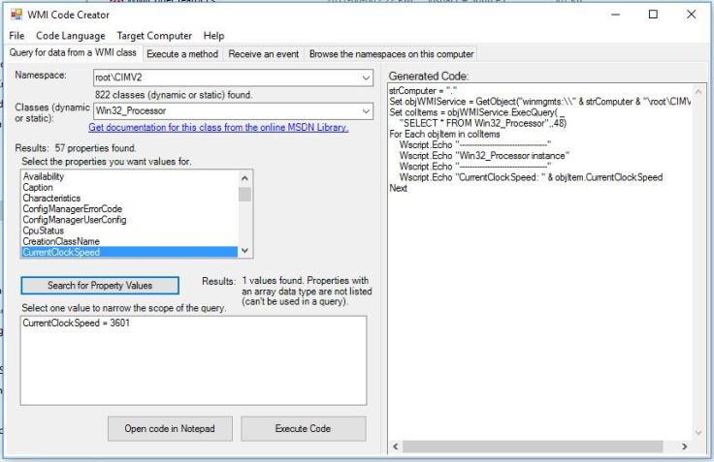Viewport: 714px width, 462px height.
Task: Click the Execute Code button
Action: (x=303, y=429)
